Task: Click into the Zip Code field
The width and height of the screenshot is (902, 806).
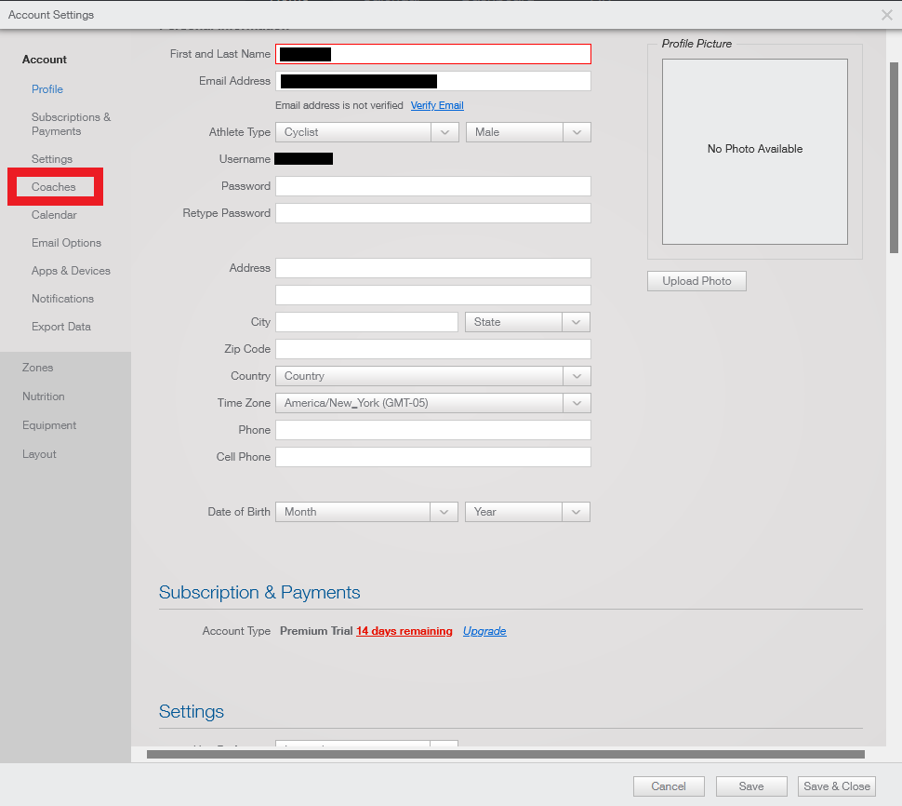Action: (x=432, y=349)
